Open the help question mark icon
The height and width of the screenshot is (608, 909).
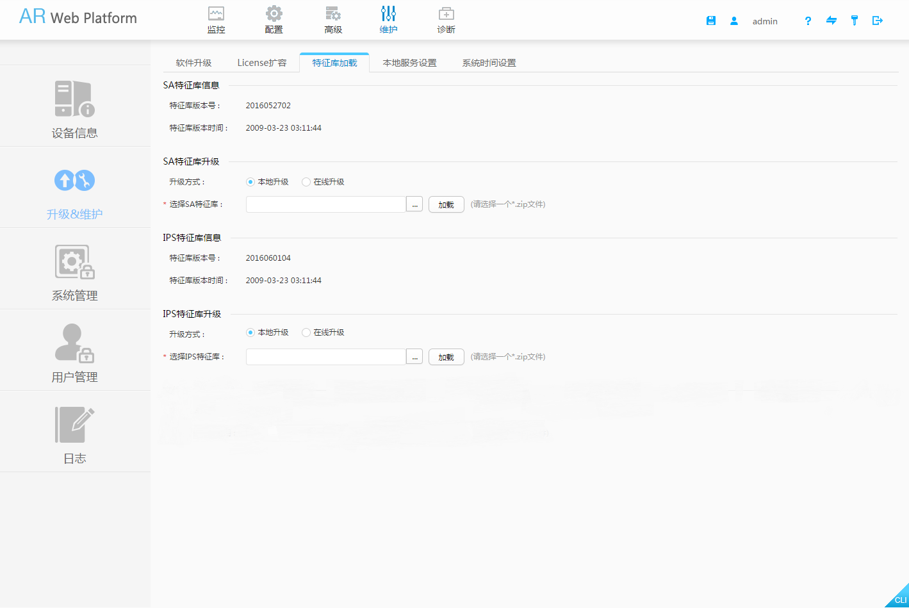pyautogui.click(x=808, y=21)
